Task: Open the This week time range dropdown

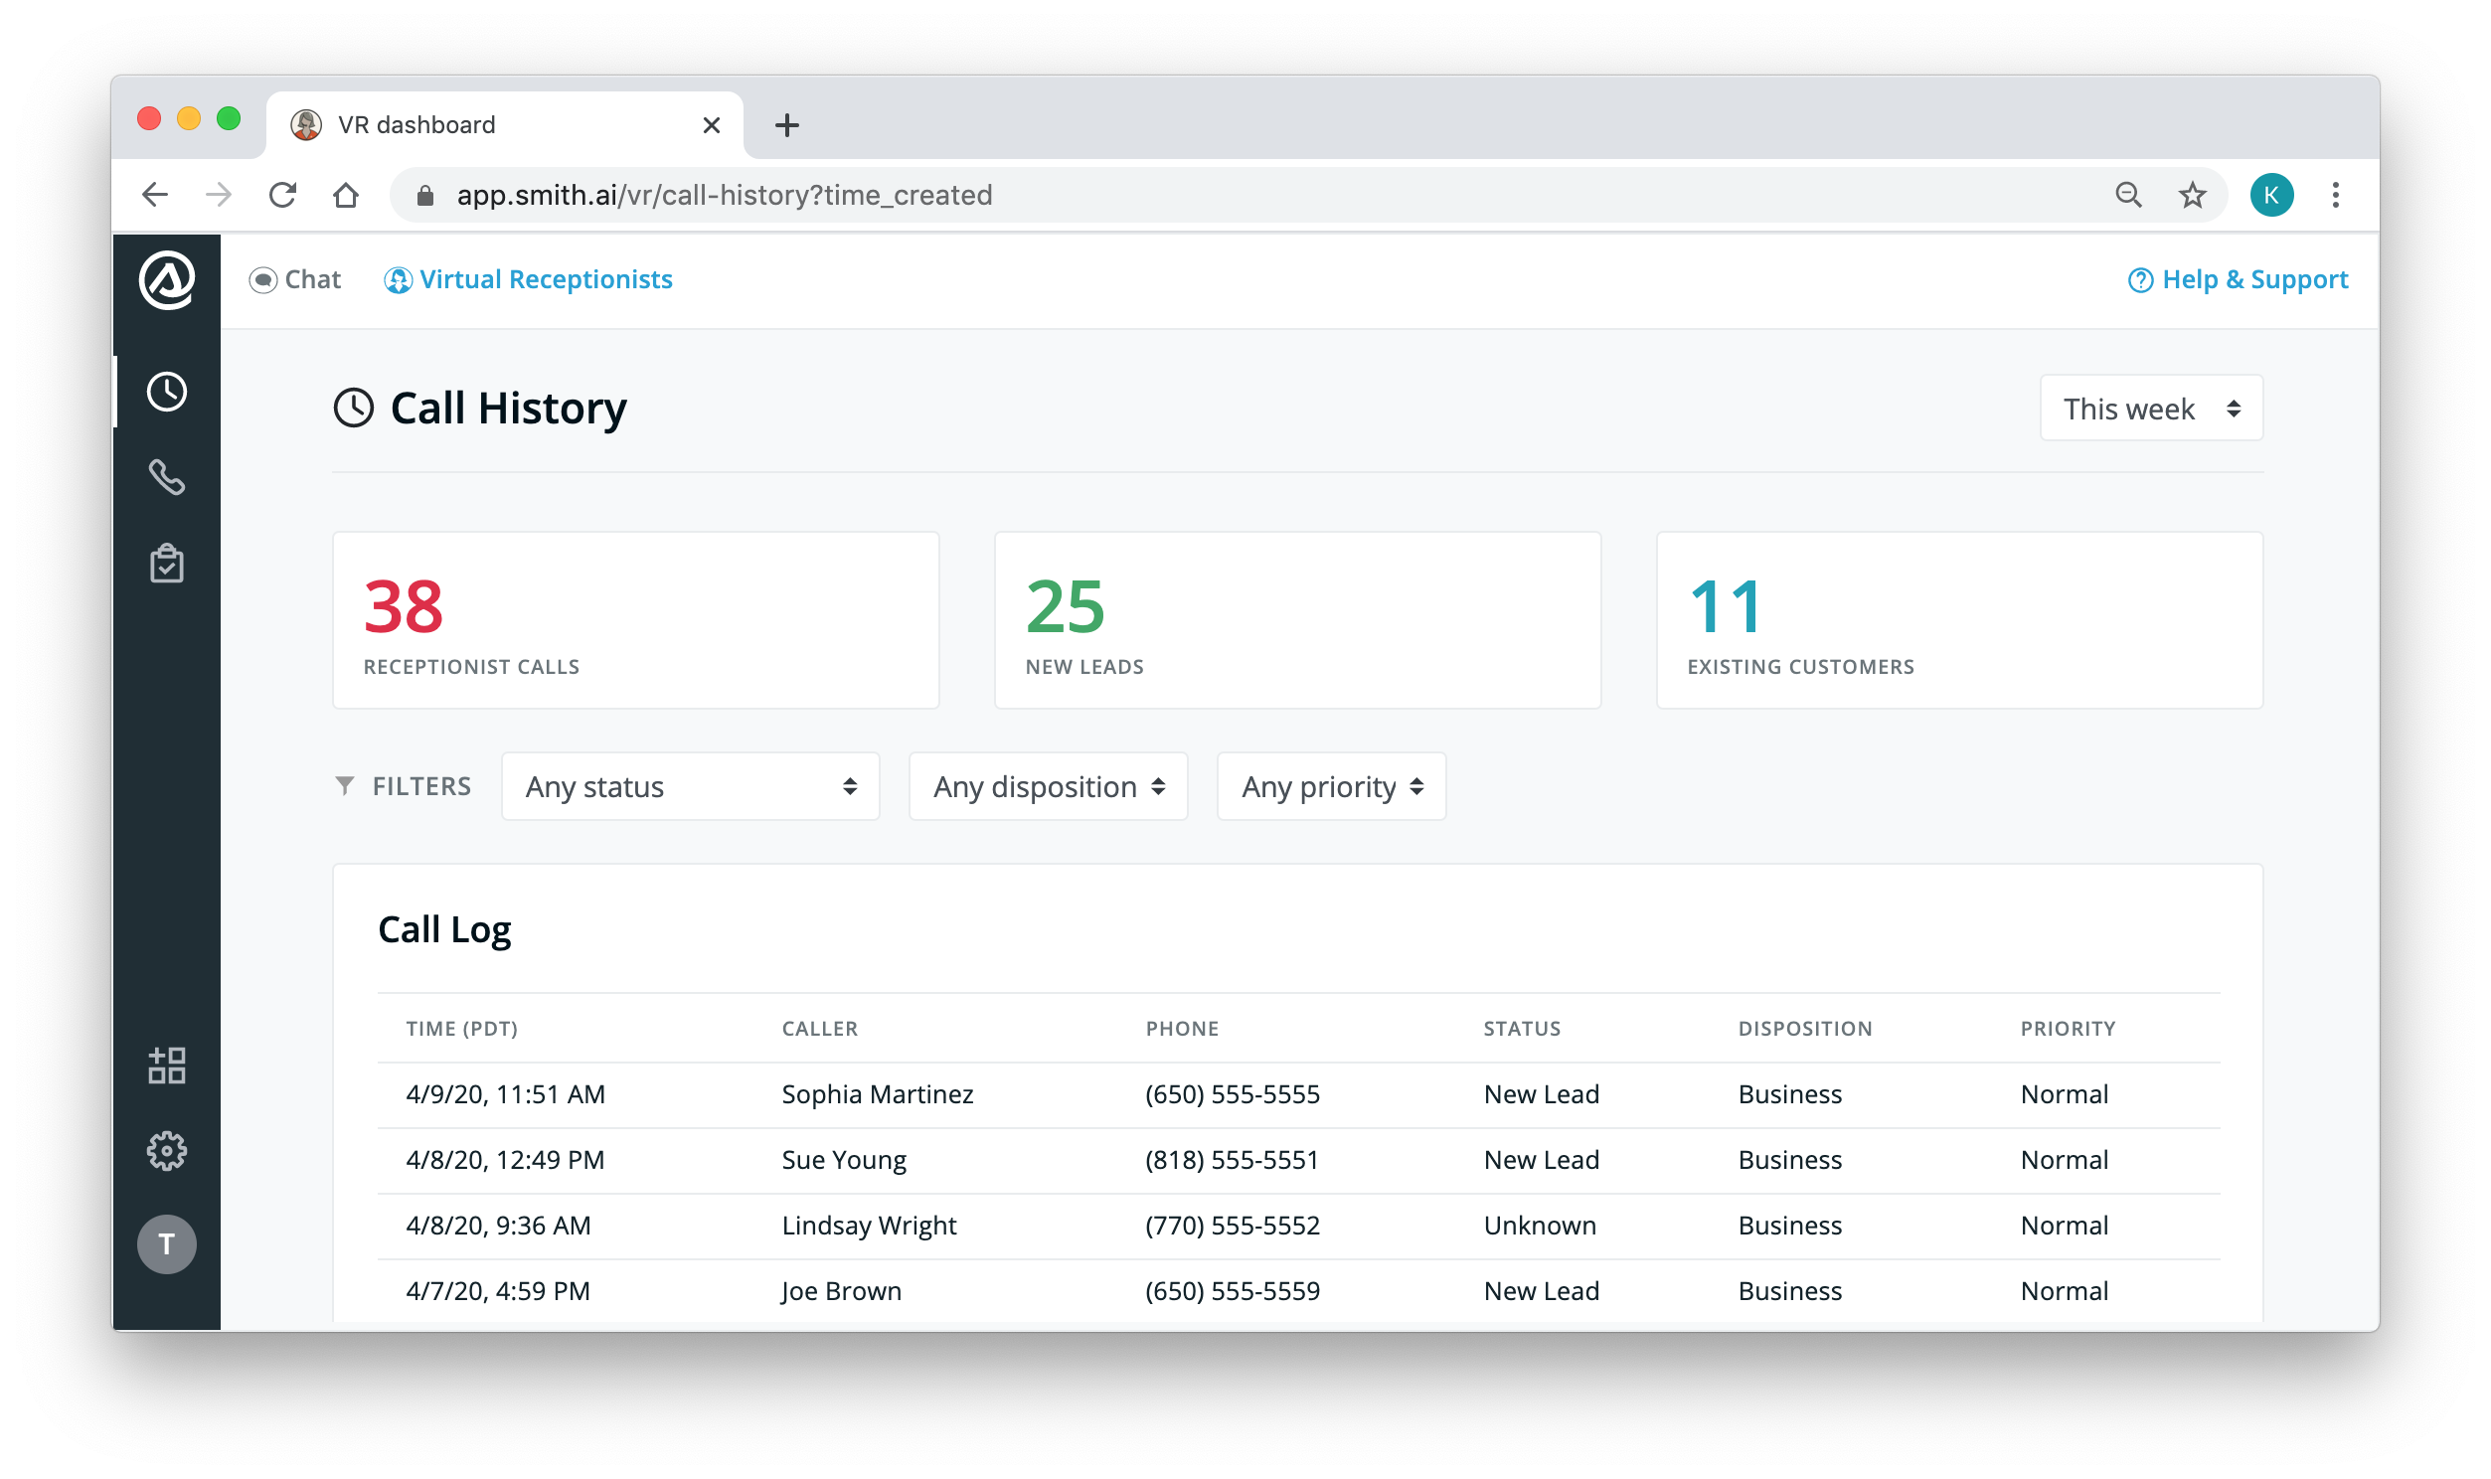Action: [2150, 408]
